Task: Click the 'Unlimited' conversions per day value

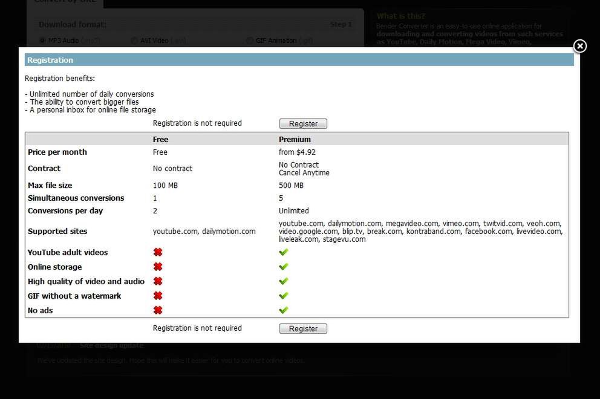Action: pos(293,210)
